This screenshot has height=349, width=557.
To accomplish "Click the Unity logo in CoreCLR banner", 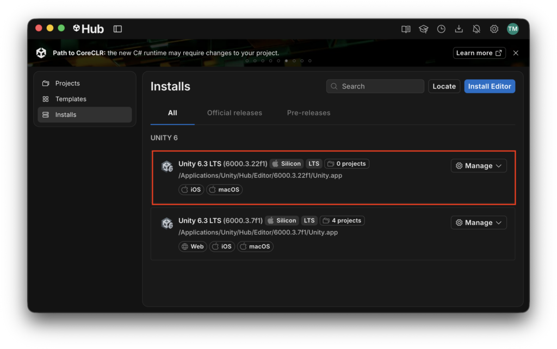I will click(41, 53).
